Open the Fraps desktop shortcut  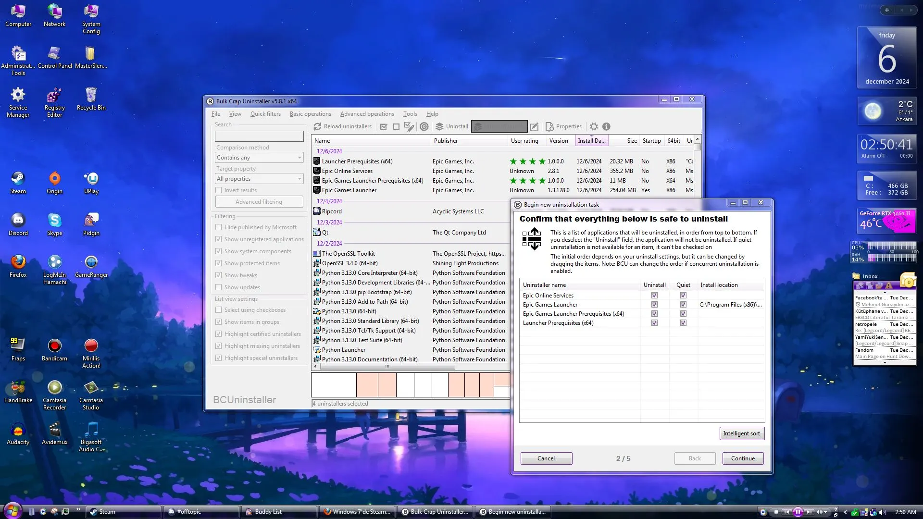click(18, 350)
